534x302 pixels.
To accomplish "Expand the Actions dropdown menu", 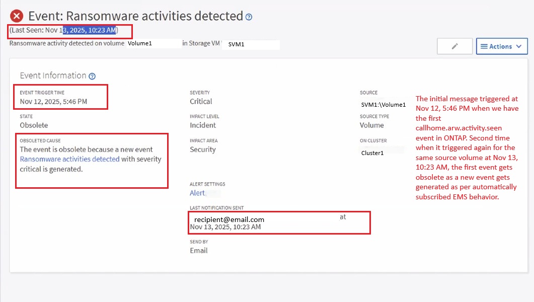I will click(x=501, y=46).
